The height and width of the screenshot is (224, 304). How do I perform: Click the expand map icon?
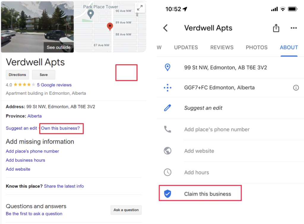coord(140,8)
